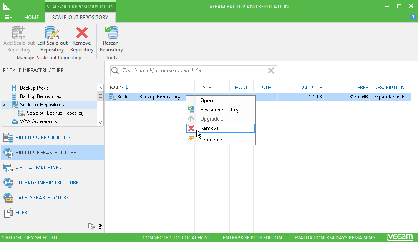
Task: Select Scale-out Repositories tree node
Action: click(42, 105)
